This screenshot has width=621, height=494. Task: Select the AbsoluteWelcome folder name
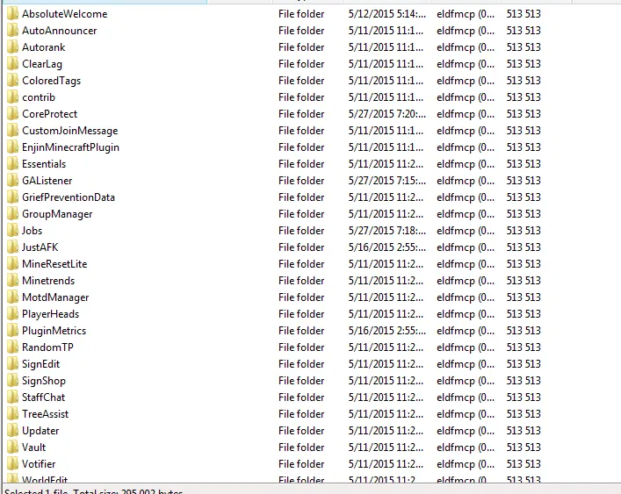[x=64, y=14]
